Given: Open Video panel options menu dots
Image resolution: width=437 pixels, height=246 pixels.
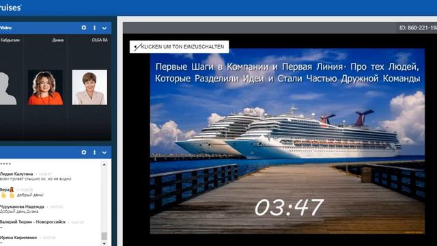Looking at the screenshot, I should coord(94,28).
